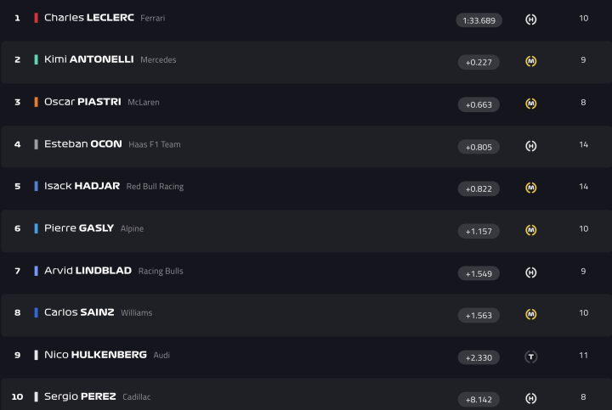This screenshot has height=410, width=612.
Task: Click the medium tyre icon in Antonelli's row
Action: click(531, 61)
